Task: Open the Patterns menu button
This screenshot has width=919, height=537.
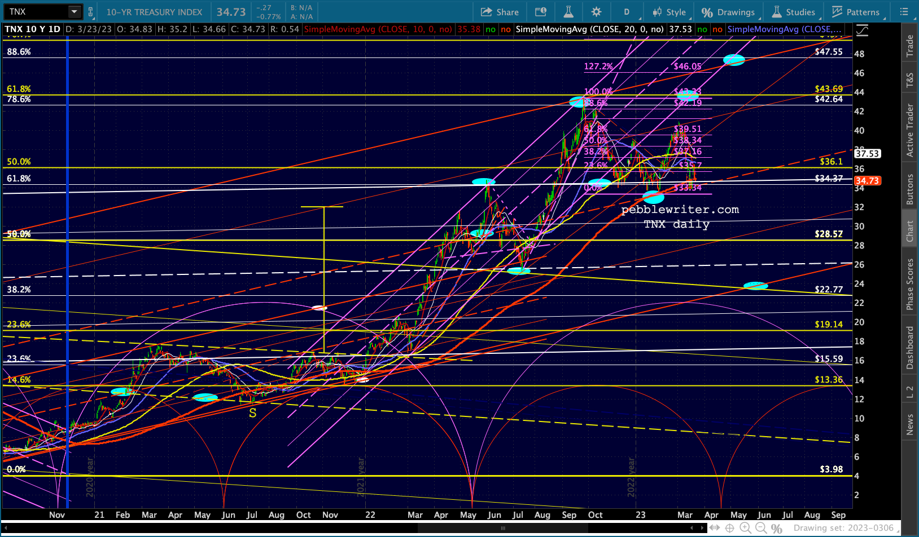Action: (856, 12)
